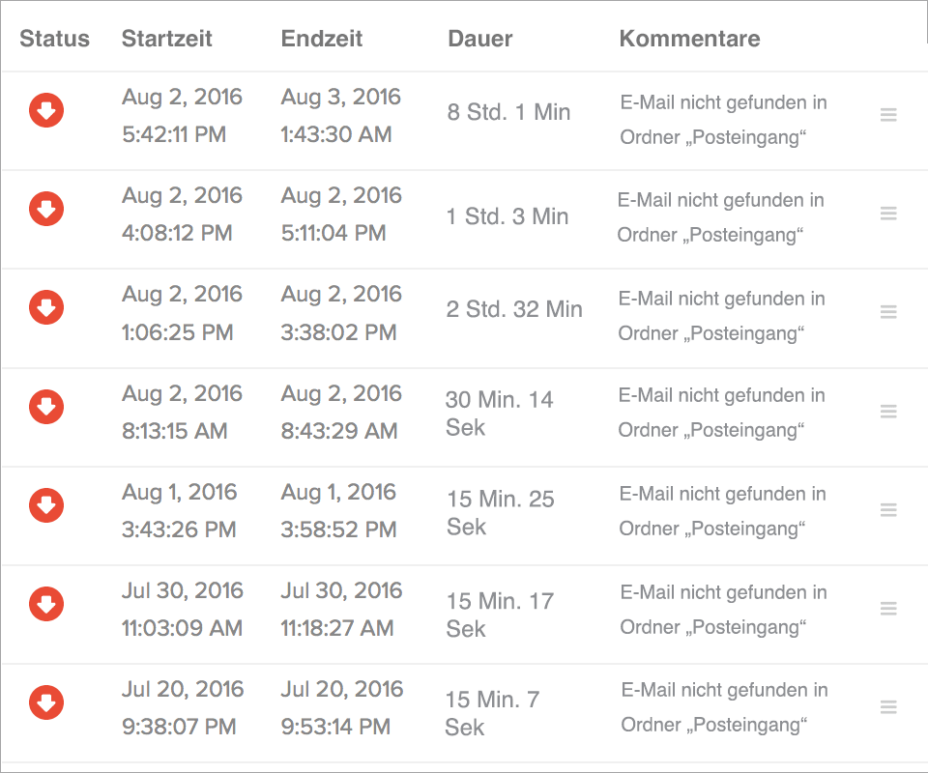The height and width of the screenshot is (773, 928).
Task: Open the actions menu on the first row
Action: tap(888, 114)
